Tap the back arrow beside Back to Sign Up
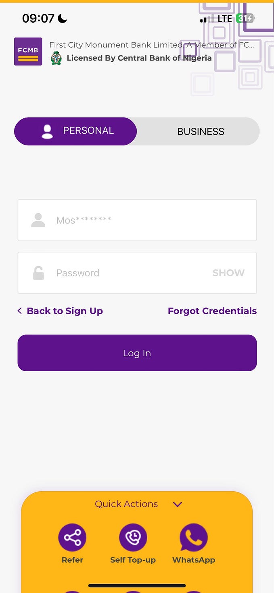Screen dimensions: 274x593 [x=19, y=311]
